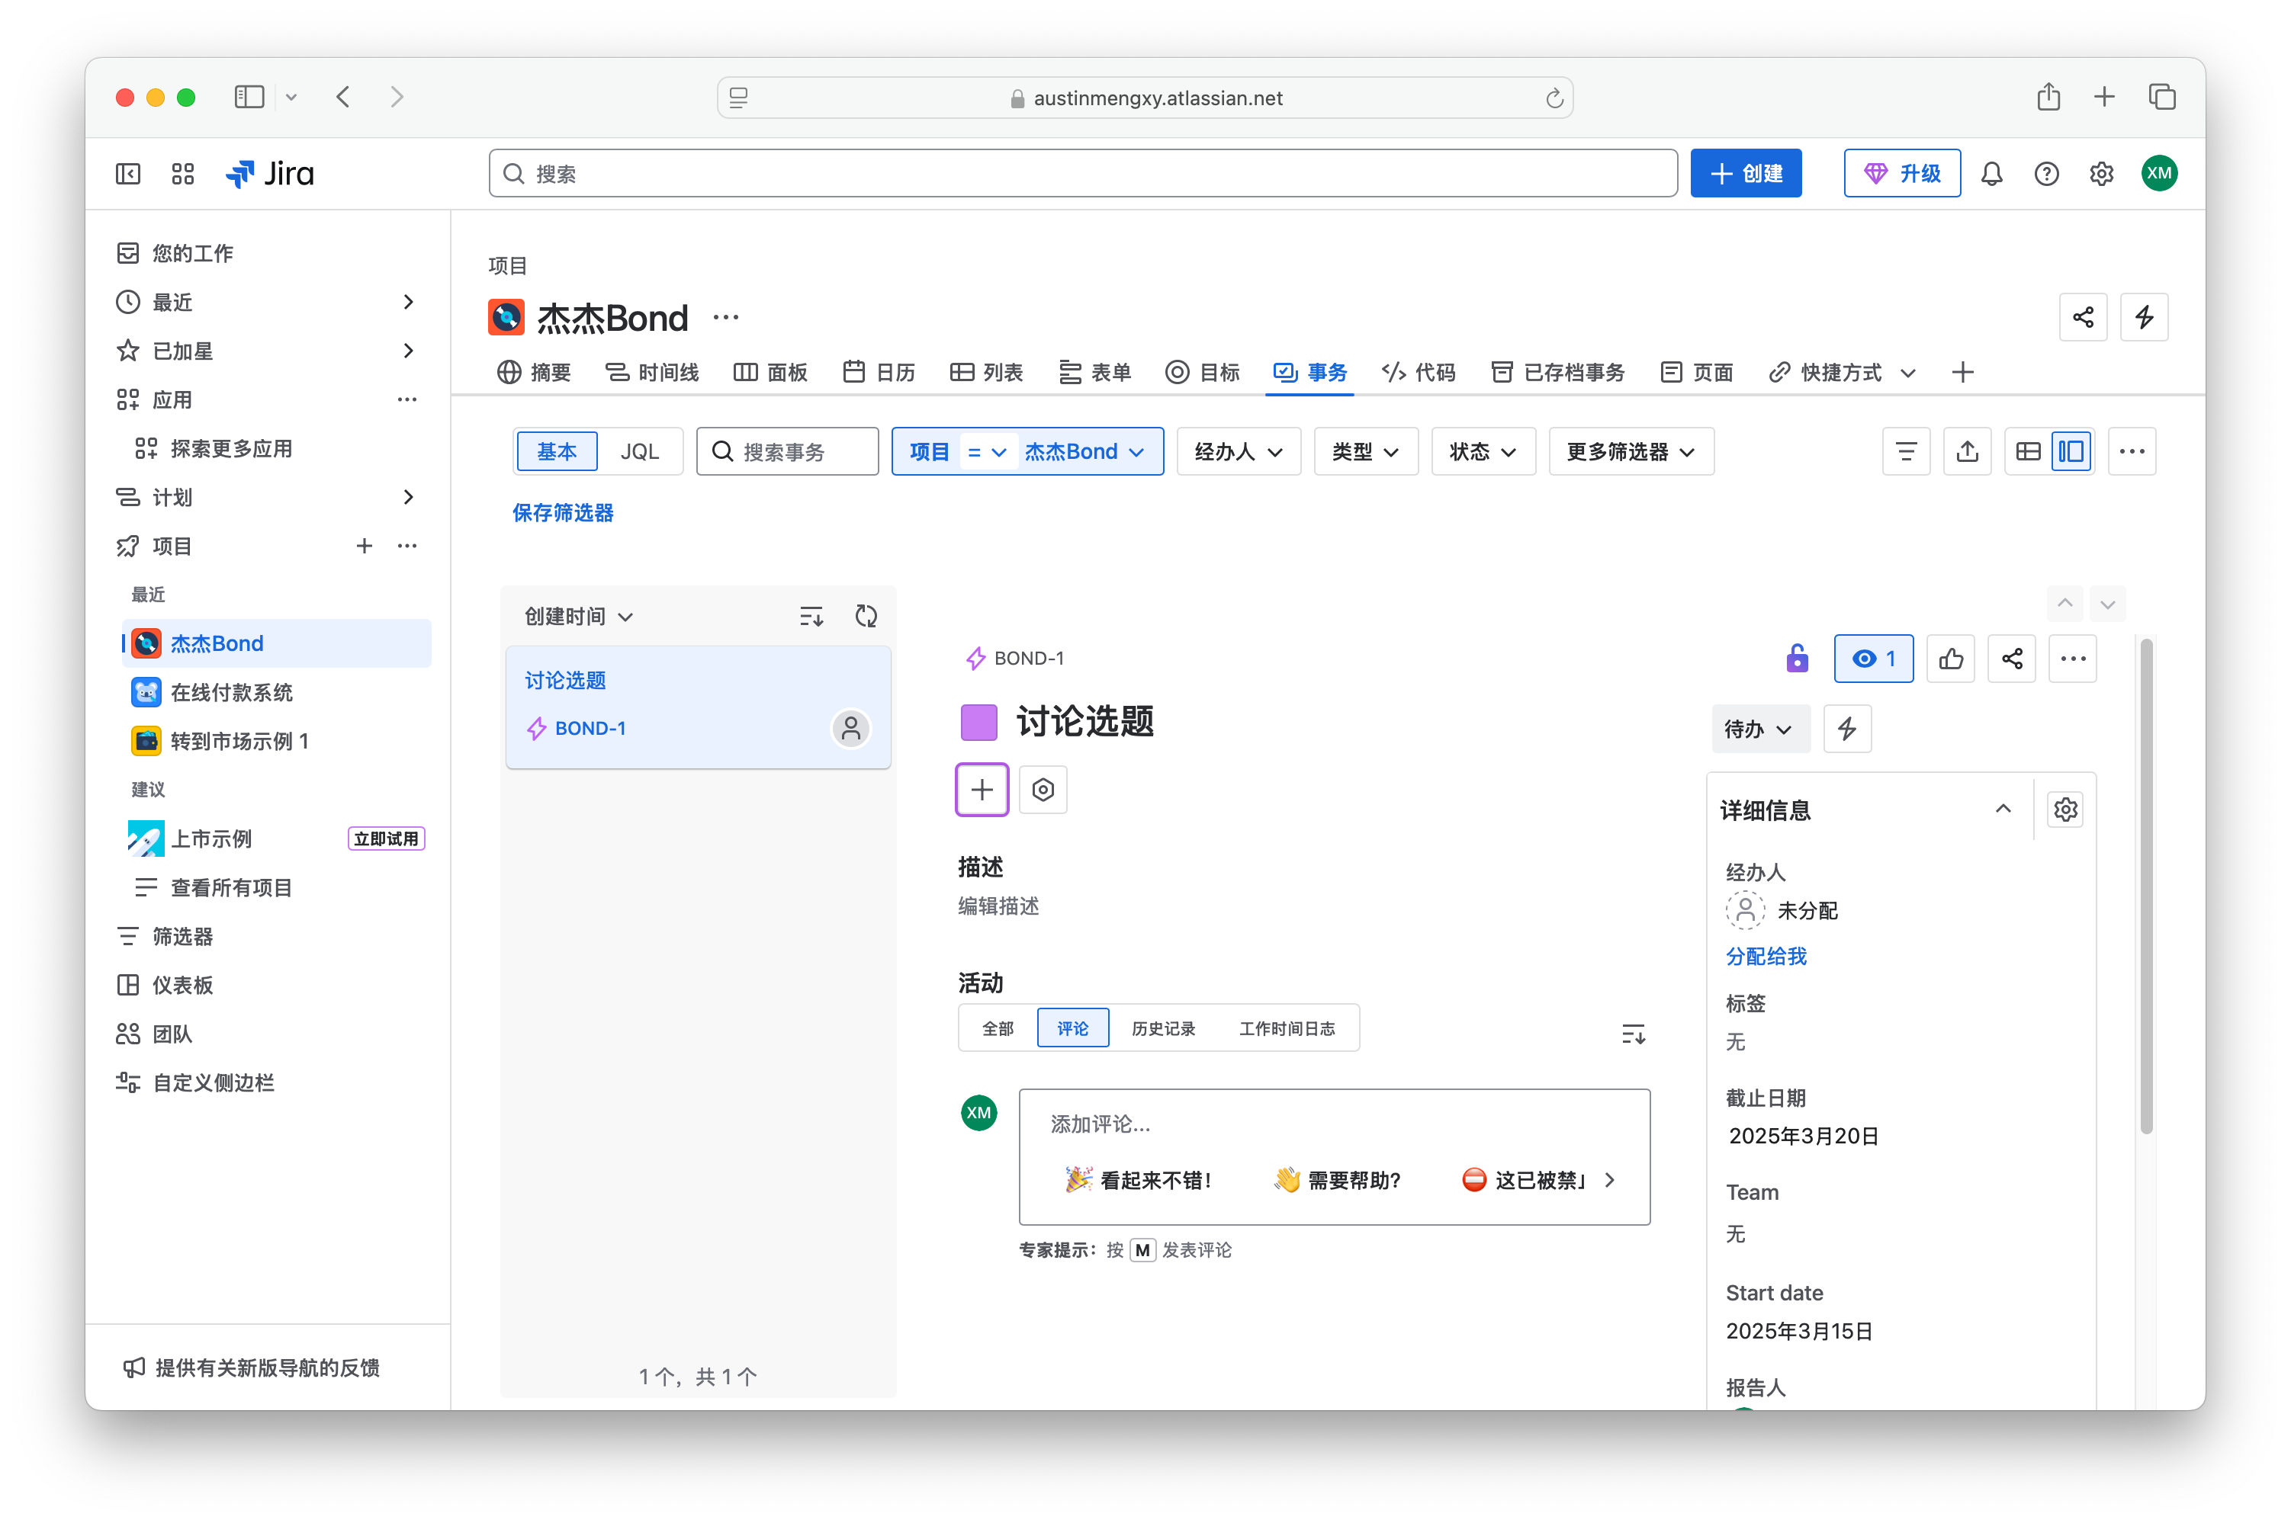This screenshot has height=1523, width=2291.
Task: Click the thumbs-up vote icon
Action: [1950, 659]
